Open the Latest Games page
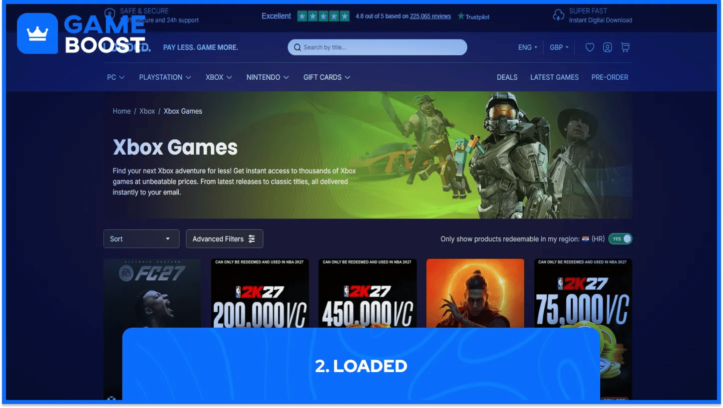This screenshot has height=408, width=723. coord(554,77)
